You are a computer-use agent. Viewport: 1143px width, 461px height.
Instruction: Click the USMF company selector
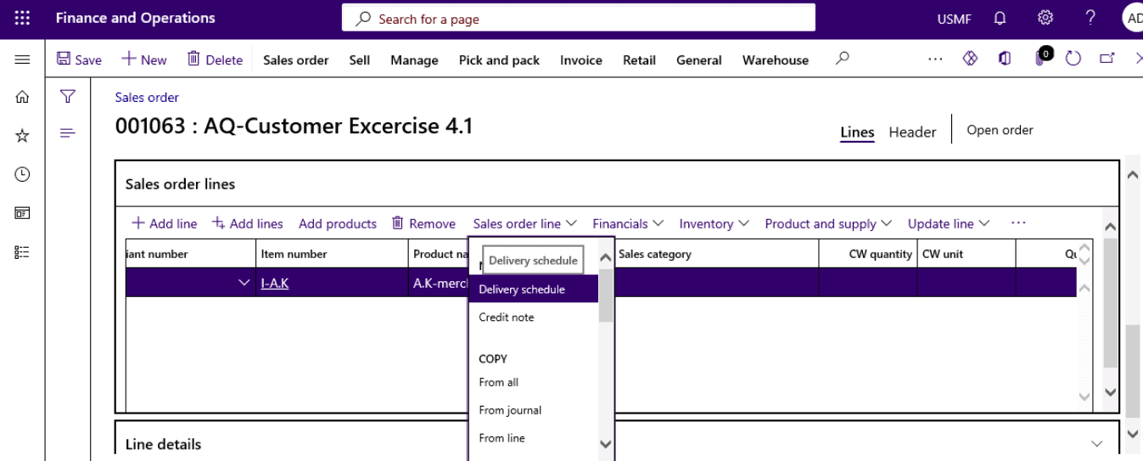954,19
